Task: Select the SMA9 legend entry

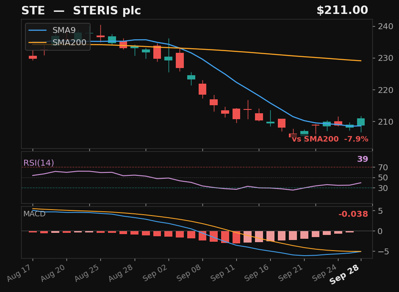Action: tap(52, 30)
